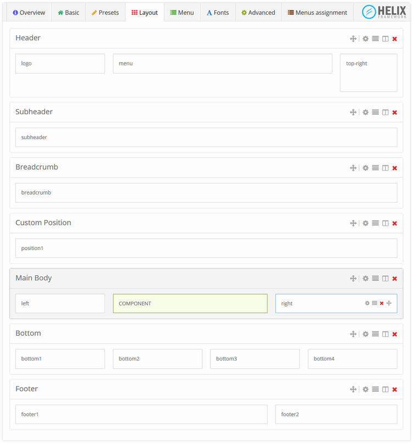Click the Subheader row move handle

click(x=353, y=113)
